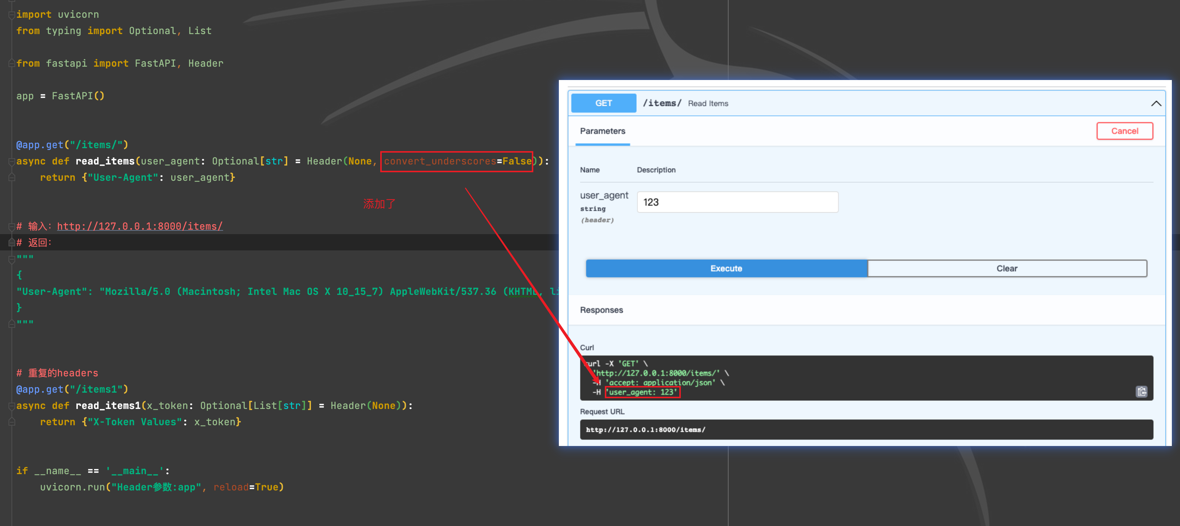Click the Name column header
1180x526 pixels.
[x=590, y=170]
